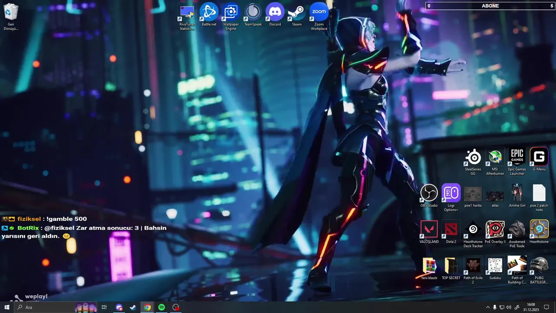This screenshot has height=313, width=556.
Task: Click the microphone tray icon
Action: tap(495, 307)
